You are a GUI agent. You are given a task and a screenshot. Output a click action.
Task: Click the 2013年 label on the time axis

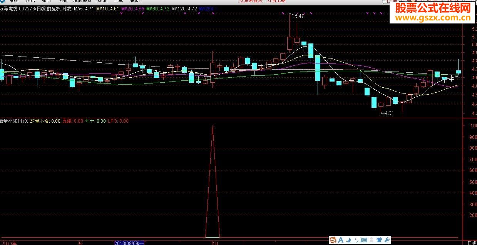click(8, 243)
